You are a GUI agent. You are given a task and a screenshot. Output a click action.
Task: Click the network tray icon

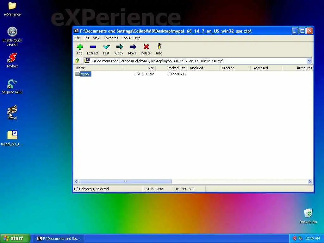coord(301,238)
